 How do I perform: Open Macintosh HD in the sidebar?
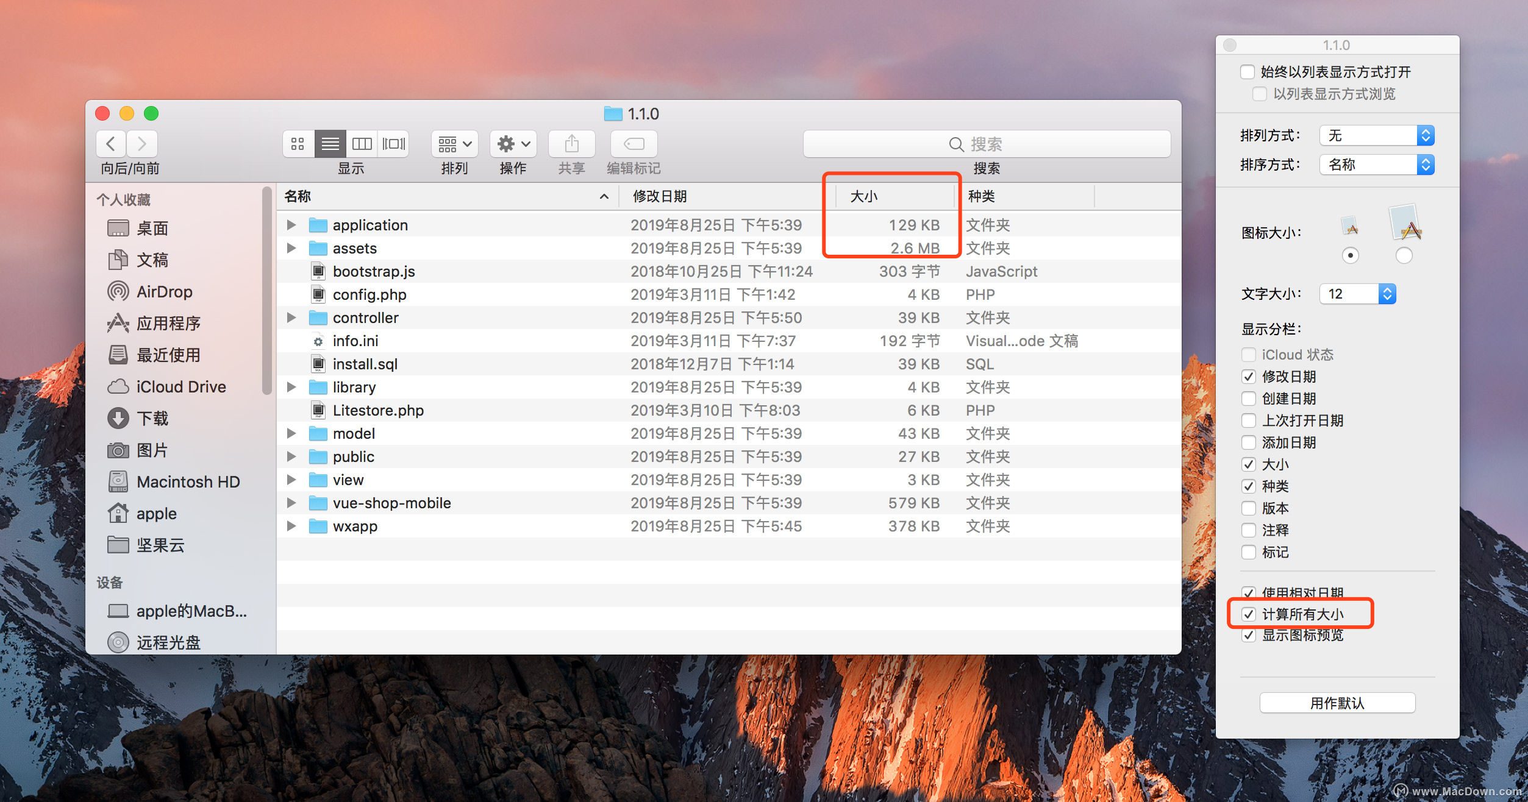tap(173, 482)
